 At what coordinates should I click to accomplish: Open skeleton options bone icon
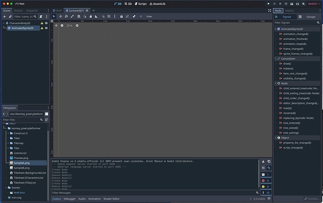tap(134, 16)
